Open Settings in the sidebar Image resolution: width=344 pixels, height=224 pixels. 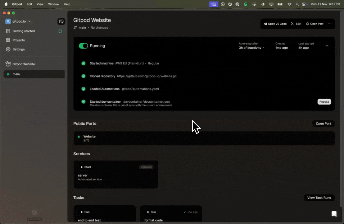tap(18, 49)
